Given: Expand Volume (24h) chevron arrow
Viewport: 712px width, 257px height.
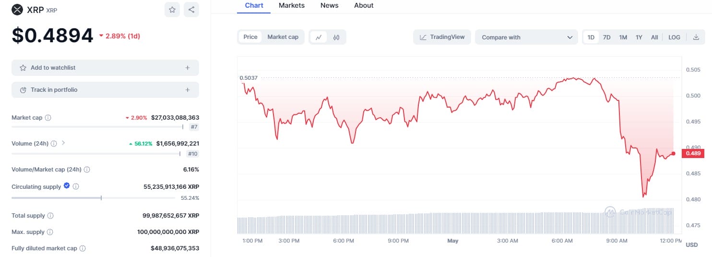Looking at the screenshot, I should (x=63, y=143).
